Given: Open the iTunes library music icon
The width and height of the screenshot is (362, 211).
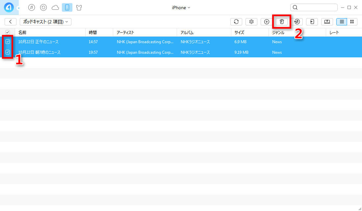Looking at the screenshot, I should (31, 8).
